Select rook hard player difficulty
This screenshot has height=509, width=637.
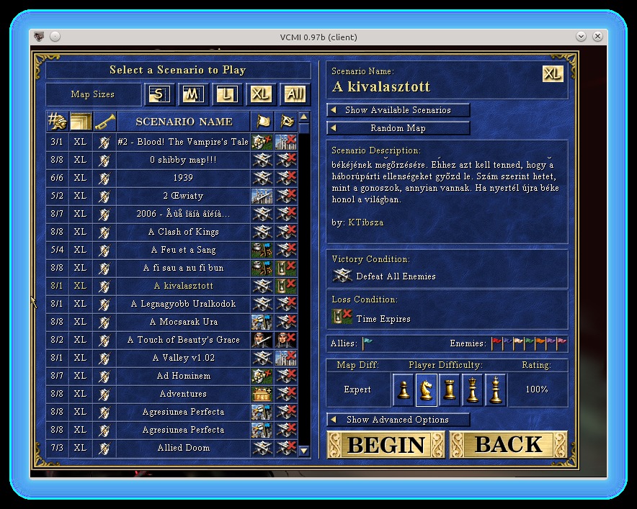coord(450,389)
